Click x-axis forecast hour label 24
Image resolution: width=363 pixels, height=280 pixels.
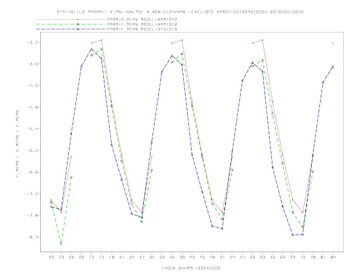coord(132,257)
